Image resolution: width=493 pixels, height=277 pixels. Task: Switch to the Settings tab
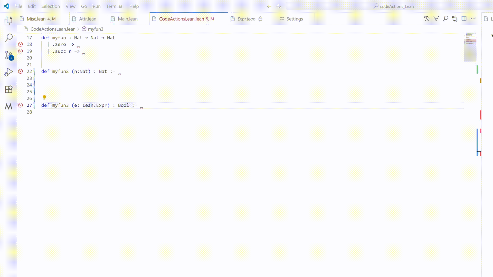(x=295, y=19)
